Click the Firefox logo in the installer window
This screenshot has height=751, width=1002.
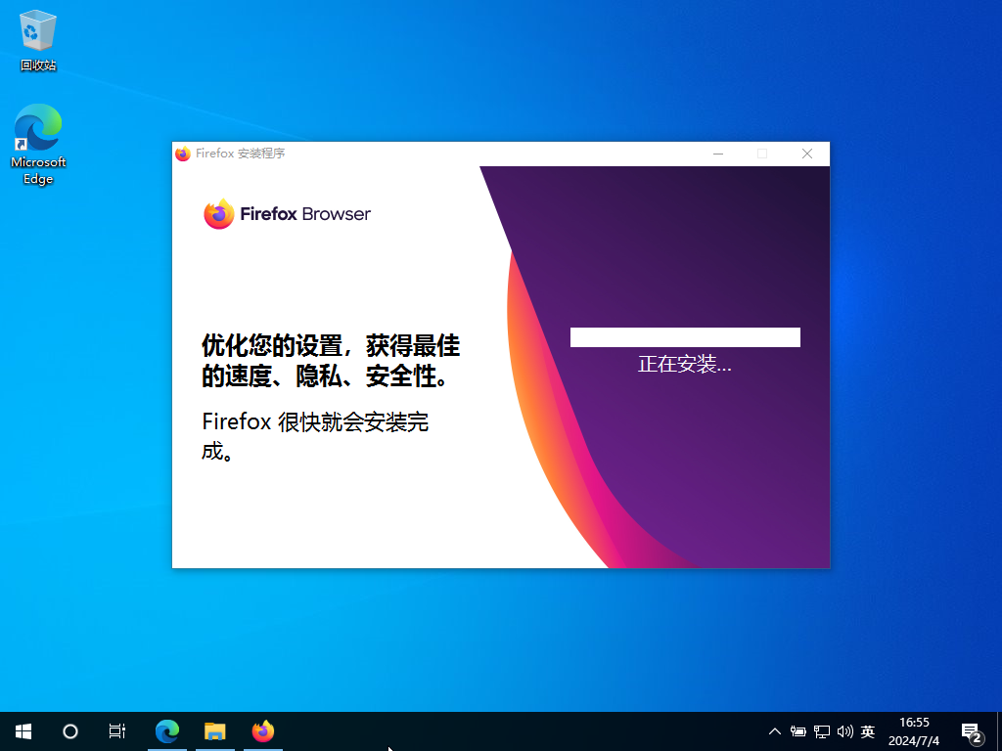point(219,214)
